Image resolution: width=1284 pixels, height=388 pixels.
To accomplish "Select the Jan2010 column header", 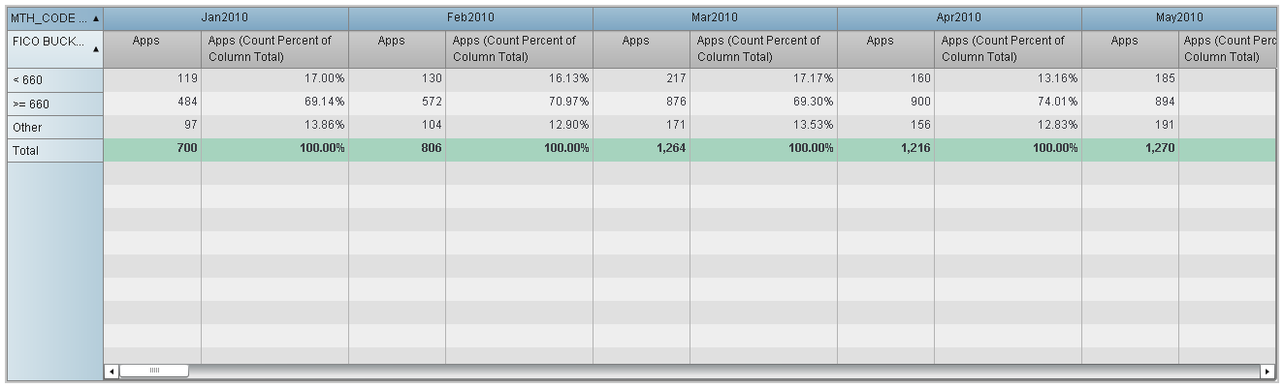I will (x=226, y=17).
